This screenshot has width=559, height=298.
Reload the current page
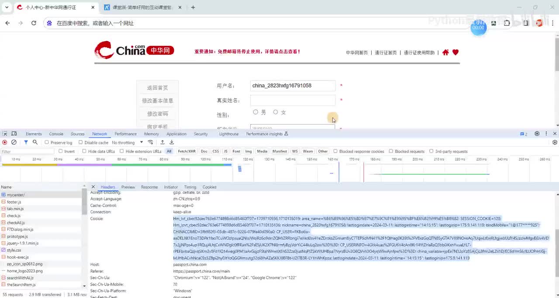click(x=34, y=23)
